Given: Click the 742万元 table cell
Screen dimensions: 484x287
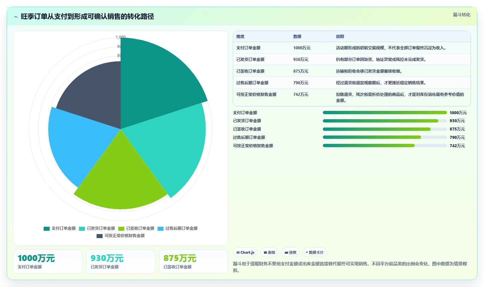Looking at the screenshot, I should point(301,95).
